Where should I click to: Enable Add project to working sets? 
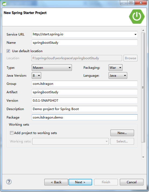click(12, 133)
